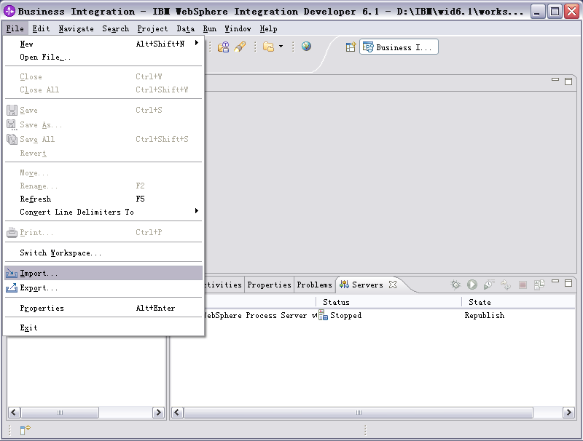The image size is (583, 441).
Task: Click the State column header
Action: 518,302
